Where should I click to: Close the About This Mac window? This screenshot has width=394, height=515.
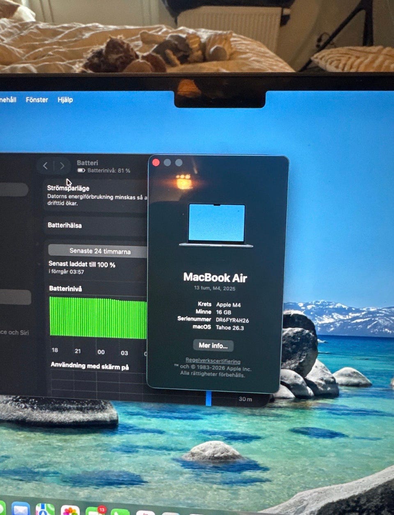pyautogui.click(x=156, y=163)
